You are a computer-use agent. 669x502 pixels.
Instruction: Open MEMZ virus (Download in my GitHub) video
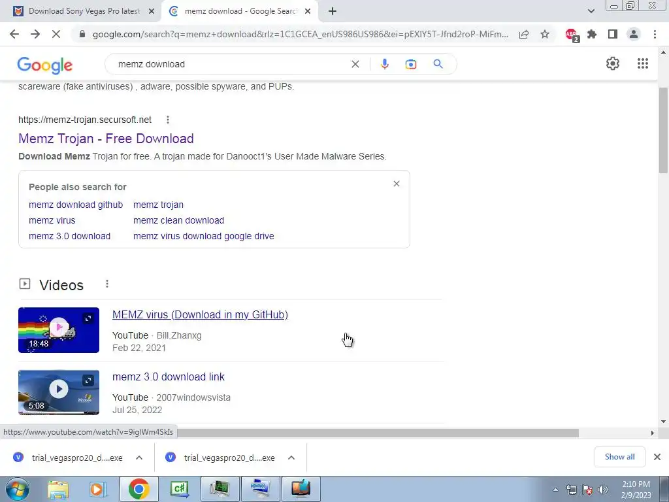point(200,314)
